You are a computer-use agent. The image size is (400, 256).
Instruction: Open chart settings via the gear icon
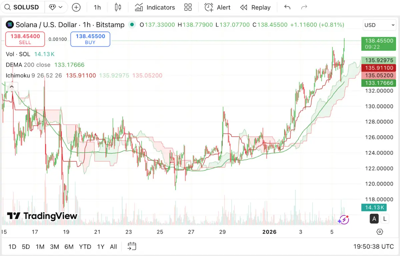coord(380,232)
